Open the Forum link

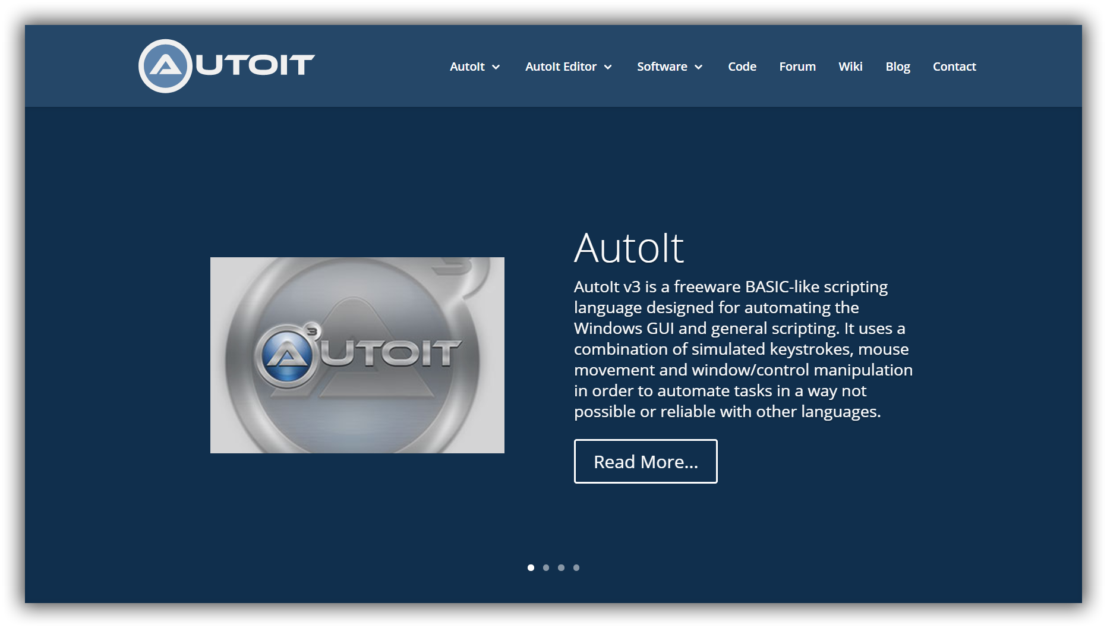(797, 67)
